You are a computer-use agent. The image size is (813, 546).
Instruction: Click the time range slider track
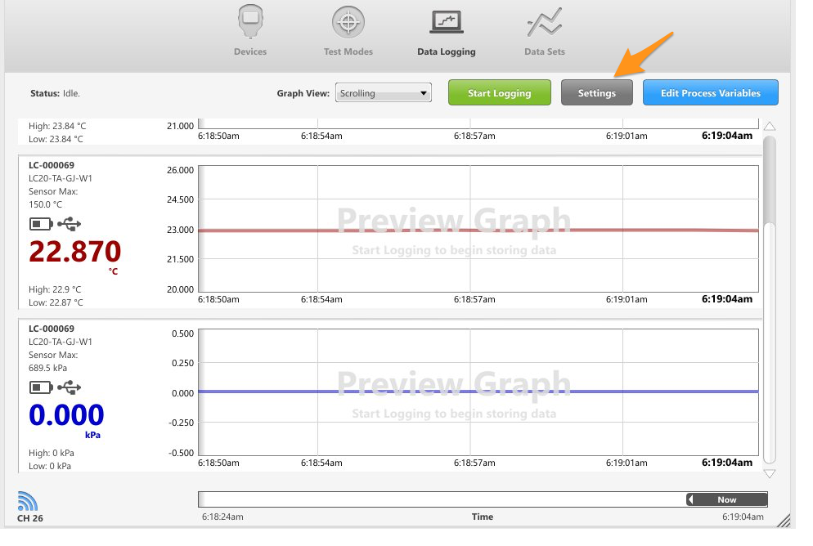(x=483, y=499)
